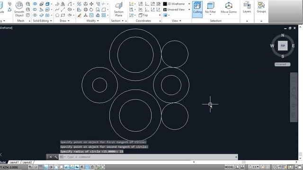Click the horizontal scrollbar thumb
The height and width of the screenshot is (170, 303).
click(x=244, y=162)
